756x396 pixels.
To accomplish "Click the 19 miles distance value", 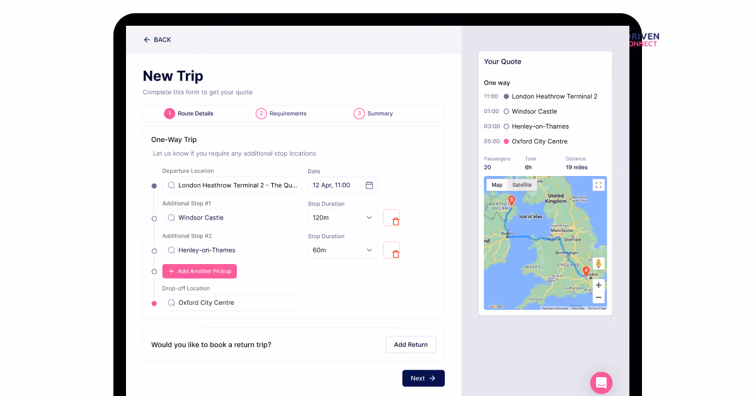I will (x=576, y=167).
